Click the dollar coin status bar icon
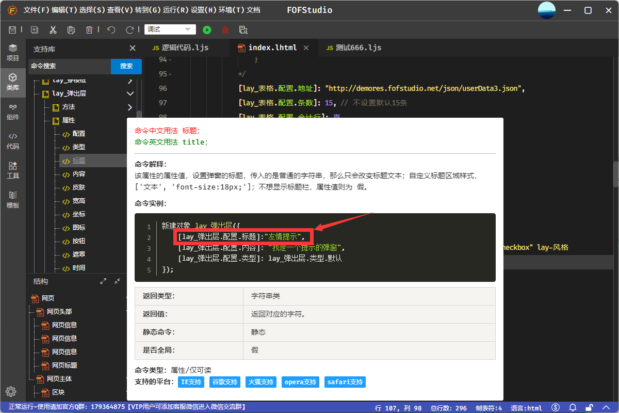This screenshot has width=619, height=413. 556,408
